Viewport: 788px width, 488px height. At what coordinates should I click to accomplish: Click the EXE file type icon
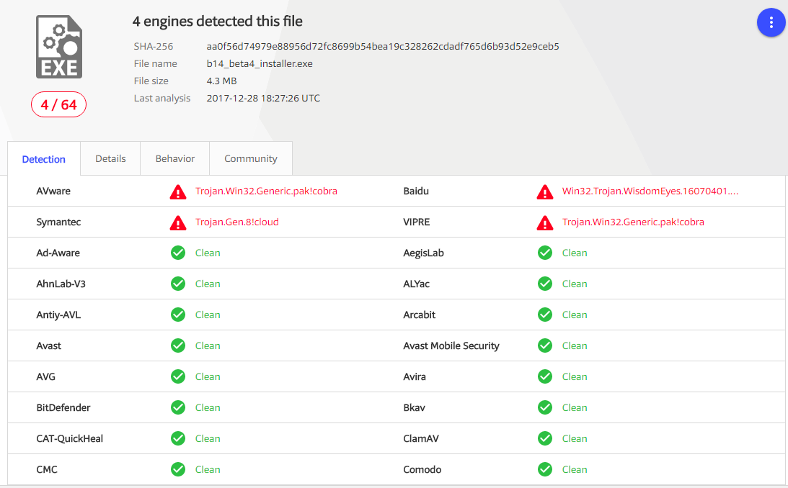coord(59,47)
